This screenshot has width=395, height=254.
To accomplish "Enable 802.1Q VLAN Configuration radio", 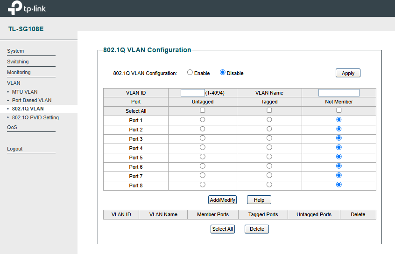I will pyautogui.click(x=190, y=72).
